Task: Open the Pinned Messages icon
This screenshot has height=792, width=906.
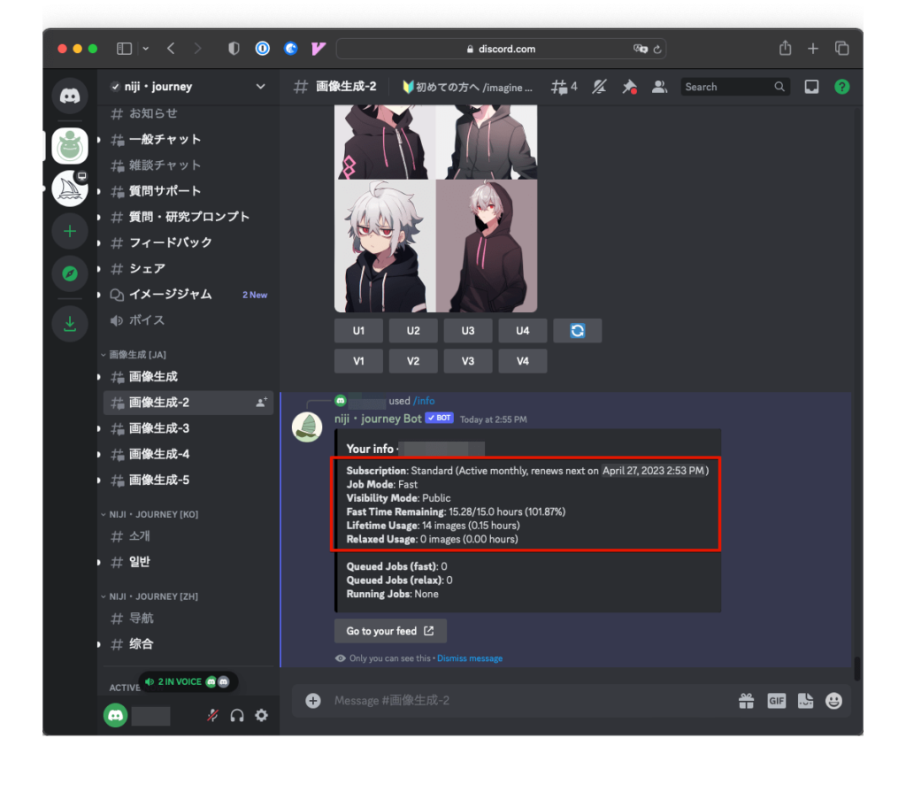Action: [629, 87]
